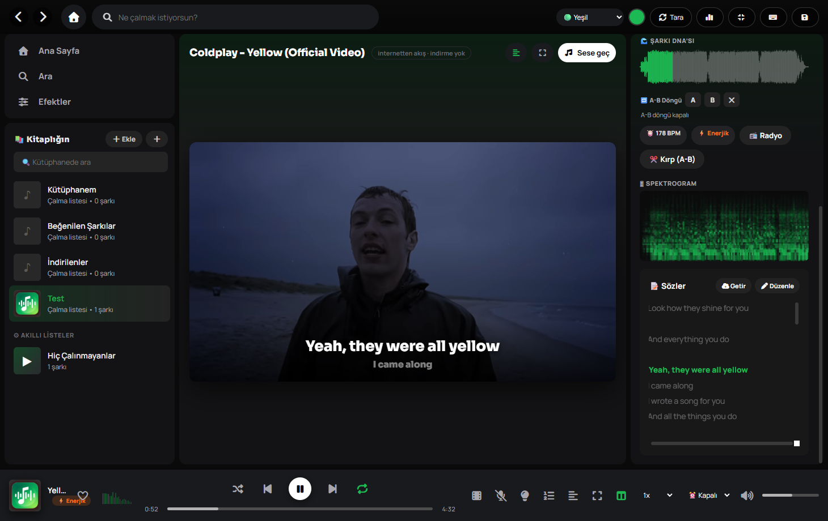Click the Ekle button

124,139
